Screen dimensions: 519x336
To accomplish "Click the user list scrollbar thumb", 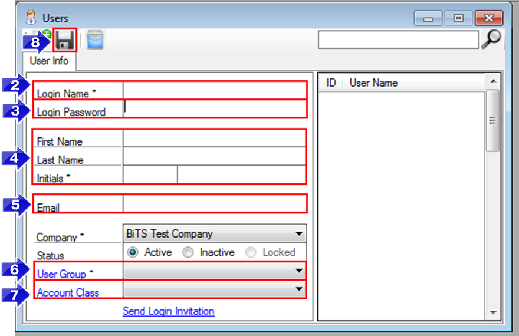I will 493,121.
